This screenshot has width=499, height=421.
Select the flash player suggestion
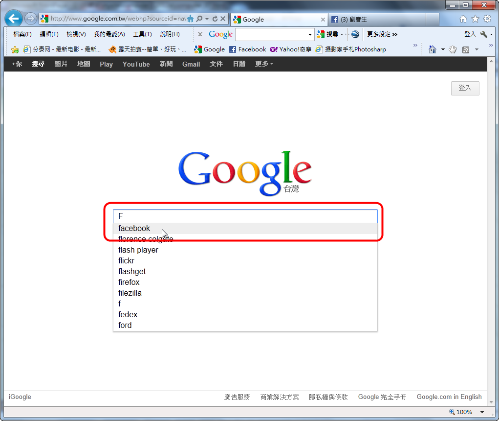245,250
